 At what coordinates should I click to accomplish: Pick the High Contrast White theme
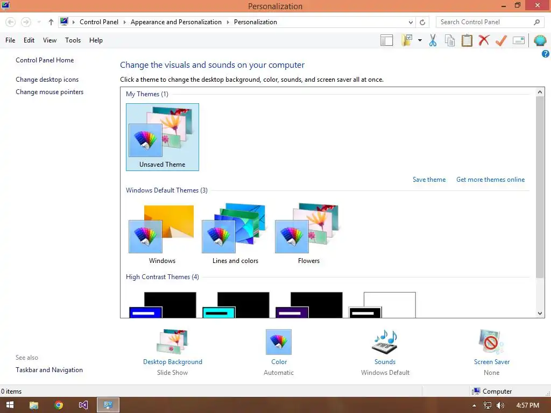click(383, 305)
